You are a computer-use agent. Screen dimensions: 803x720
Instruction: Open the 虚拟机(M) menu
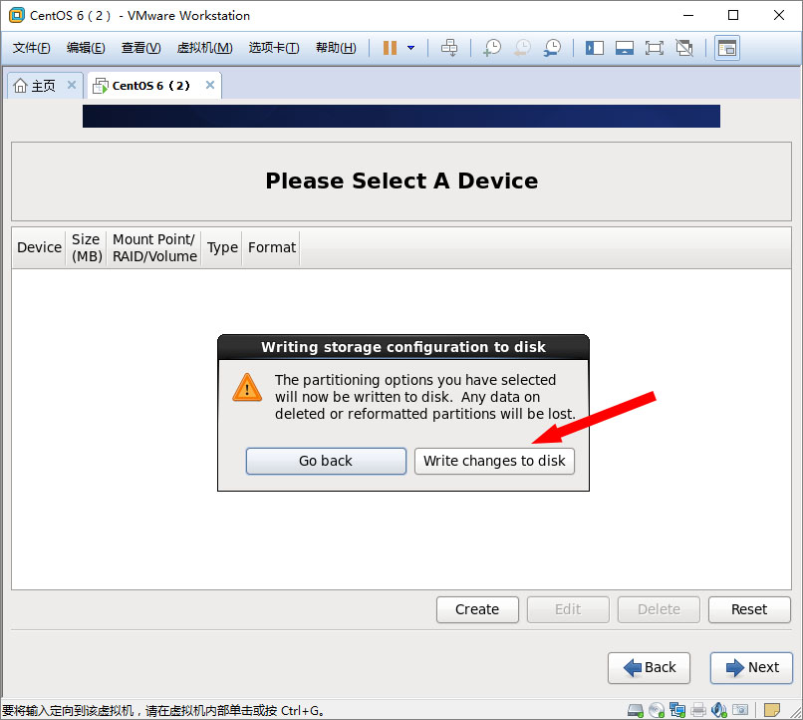click(x=204, y=48)
